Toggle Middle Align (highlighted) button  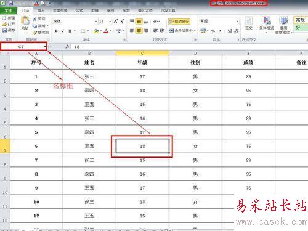139,21
